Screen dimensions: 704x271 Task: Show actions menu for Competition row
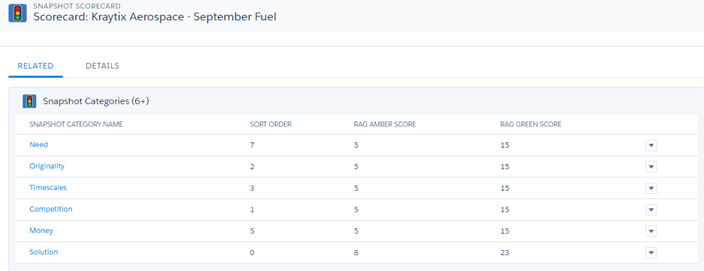651,210
